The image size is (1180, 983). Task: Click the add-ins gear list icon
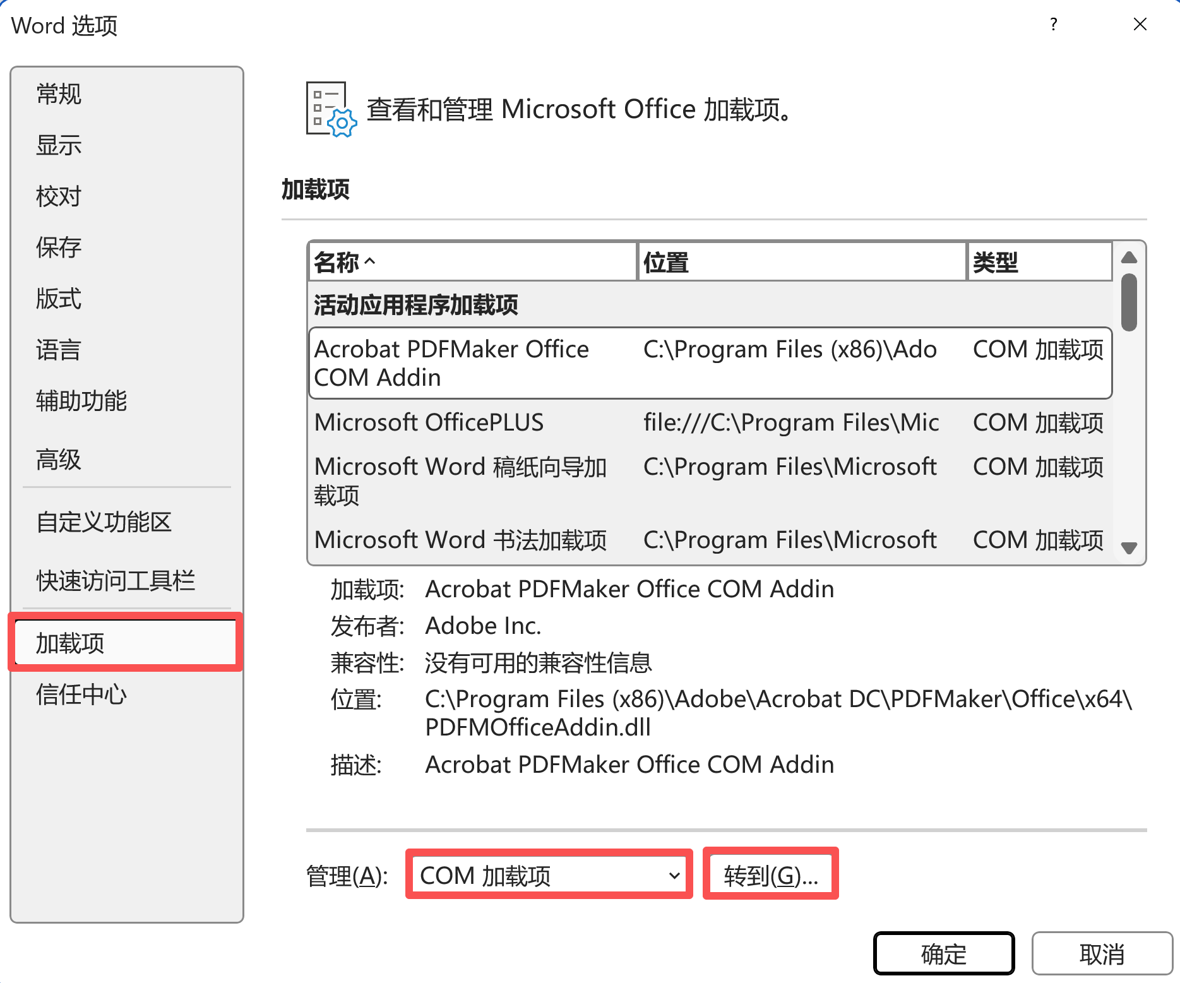331,109
